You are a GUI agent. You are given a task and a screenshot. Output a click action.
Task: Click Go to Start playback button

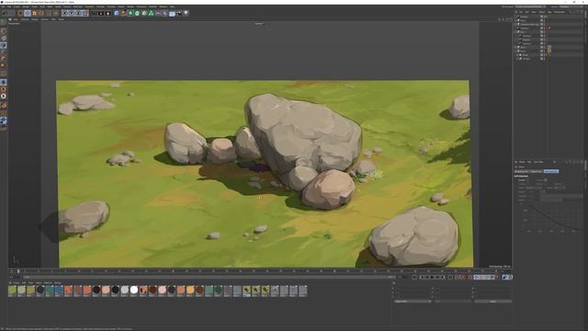point(422,277)
